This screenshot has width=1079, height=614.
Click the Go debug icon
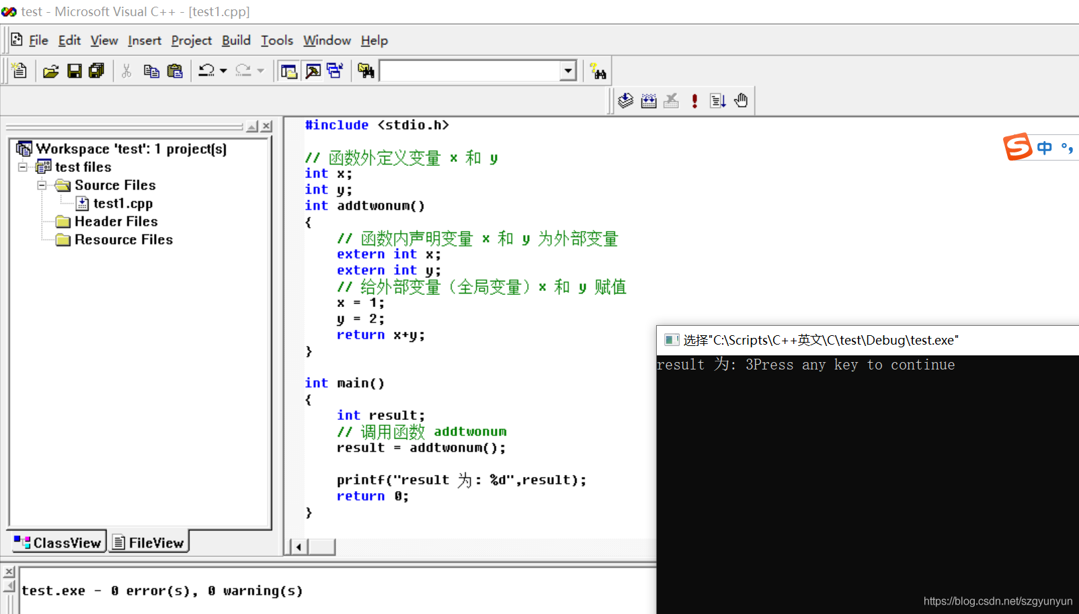click(717, 101)
